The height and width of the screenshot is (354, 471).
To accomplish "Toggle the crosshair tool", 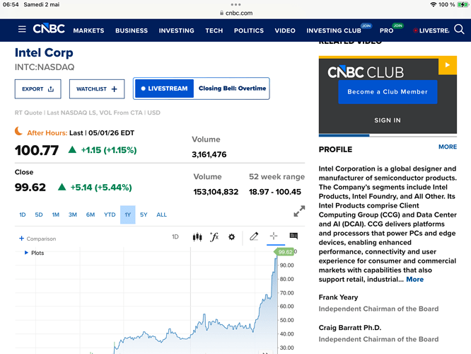I will 274,236.
